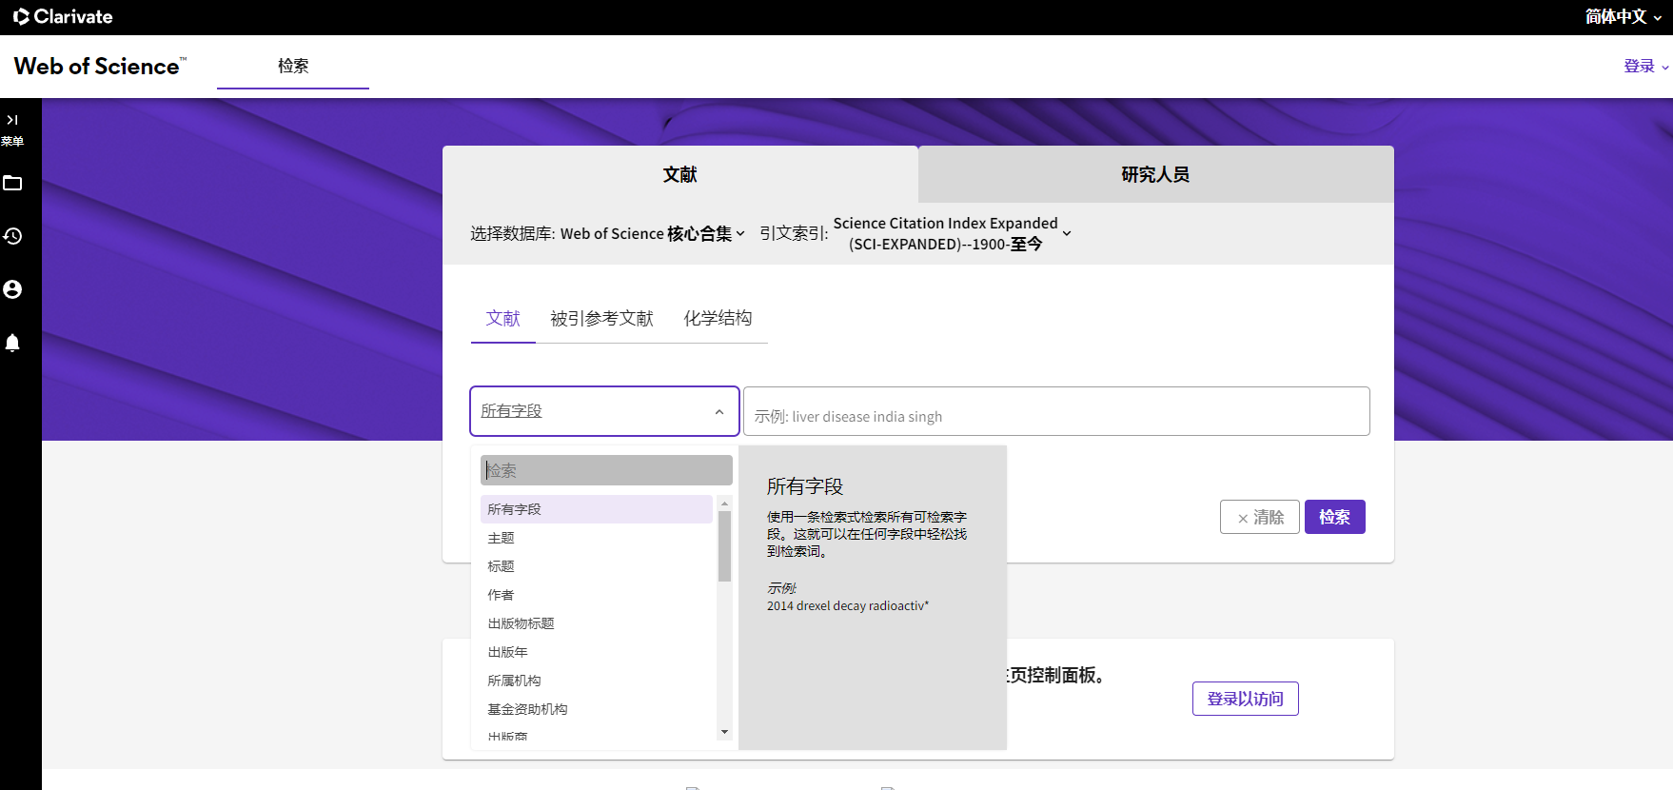
Task: Click the field list scroll-down arrow
Action: pos(725,732)
